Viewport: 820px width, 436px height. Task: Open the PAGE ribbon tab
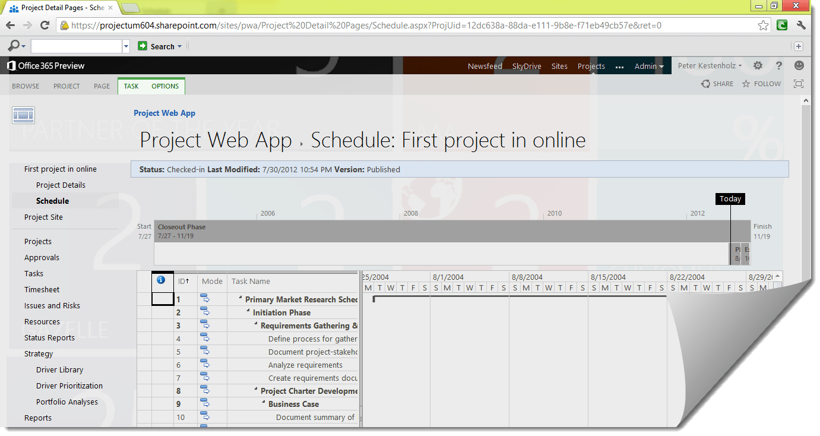click(x=102, y=86)
